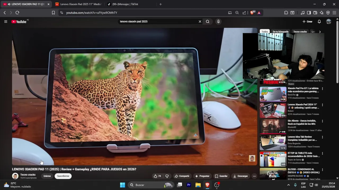Image resolution: width=339 pixels, height=190 pixels.
Task: Click the Descargar button
Action: (x=240, y=176)
